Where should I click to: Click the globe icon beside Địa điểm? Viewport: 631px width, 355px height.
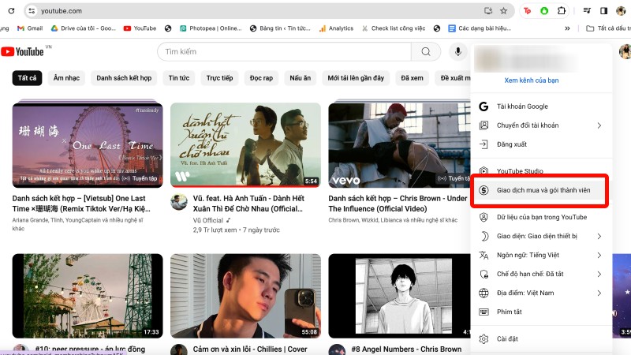484,293
